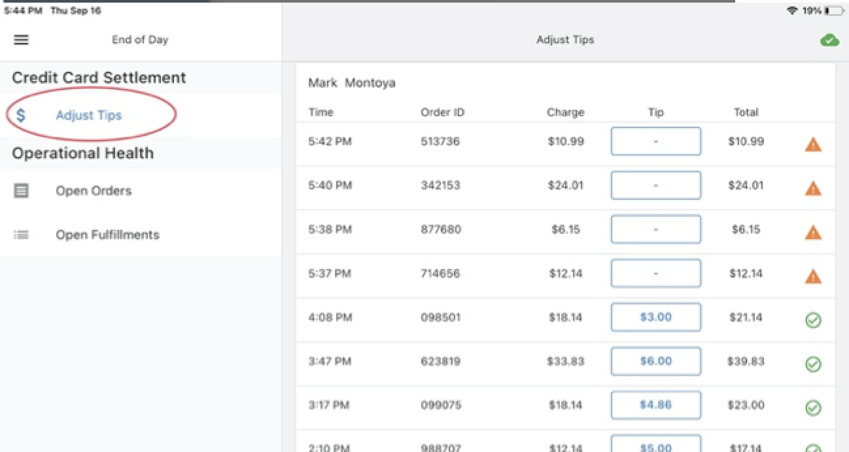Edit the $6.00 tip field
The width and height of the screenshot is (849, 452).
[x=655, y=361]
